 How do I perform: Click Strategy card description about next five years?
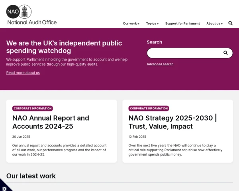pyautogui.click(x=175, y=150)
